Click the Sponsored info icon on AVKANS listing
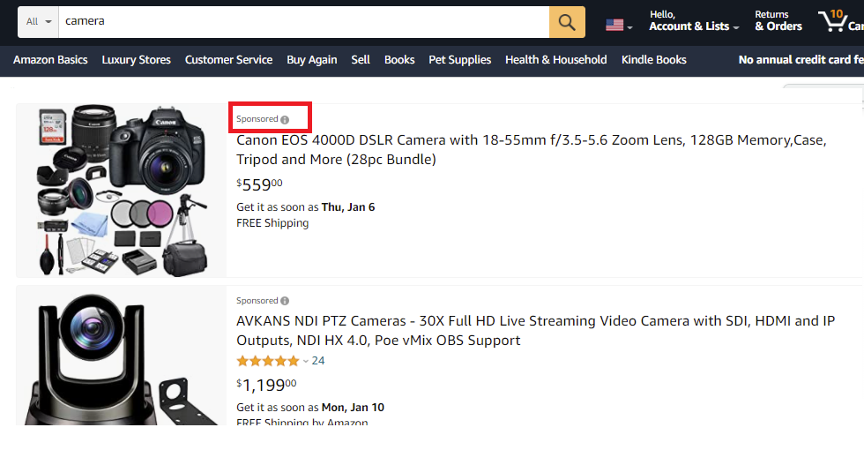Viewport: 864px width, 450px height. 285,301
